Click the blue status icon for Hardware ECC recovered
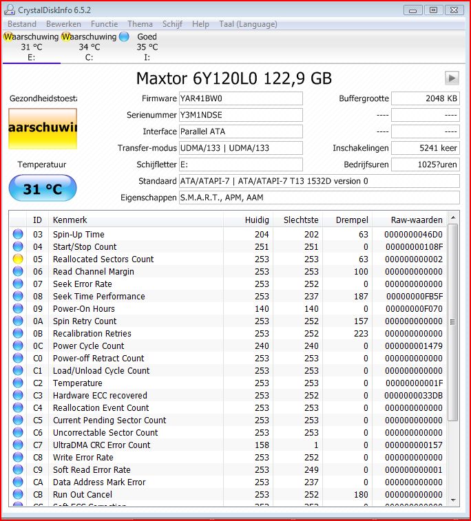 click(x=18, y=396)
